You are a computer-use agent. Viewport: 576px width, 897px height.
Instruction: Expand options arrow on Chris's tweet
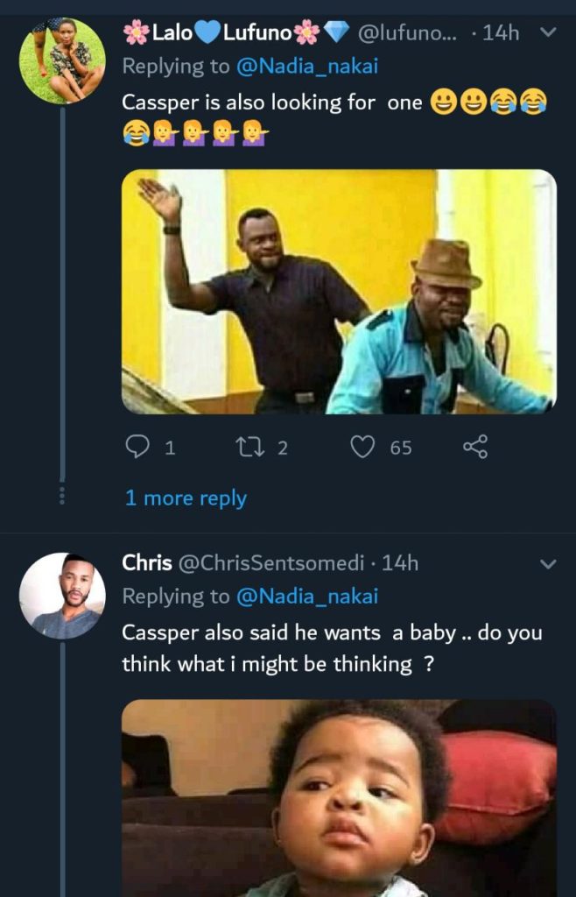(549, 563)
